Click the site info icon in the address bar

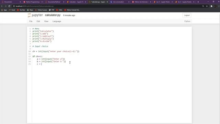pos(14,6)
